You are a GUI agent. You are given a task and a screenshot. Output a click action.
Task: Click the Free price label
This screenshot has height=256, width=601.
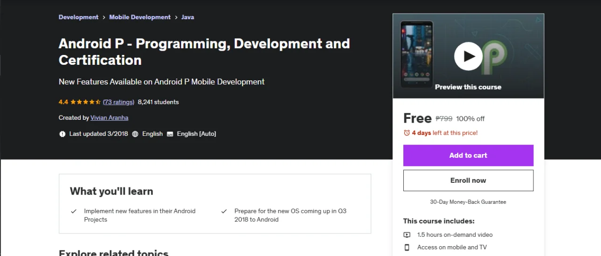pyautogui.click(x=417, y=118)
